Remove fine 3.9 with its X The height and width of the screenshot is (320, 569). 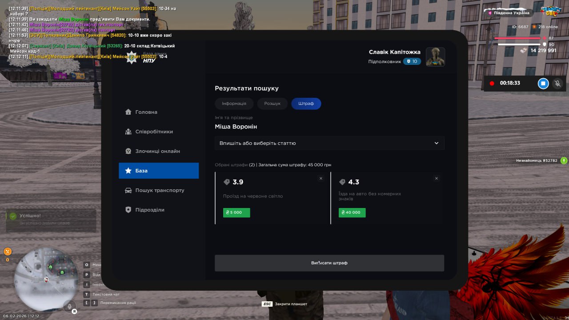click(321, 178)
